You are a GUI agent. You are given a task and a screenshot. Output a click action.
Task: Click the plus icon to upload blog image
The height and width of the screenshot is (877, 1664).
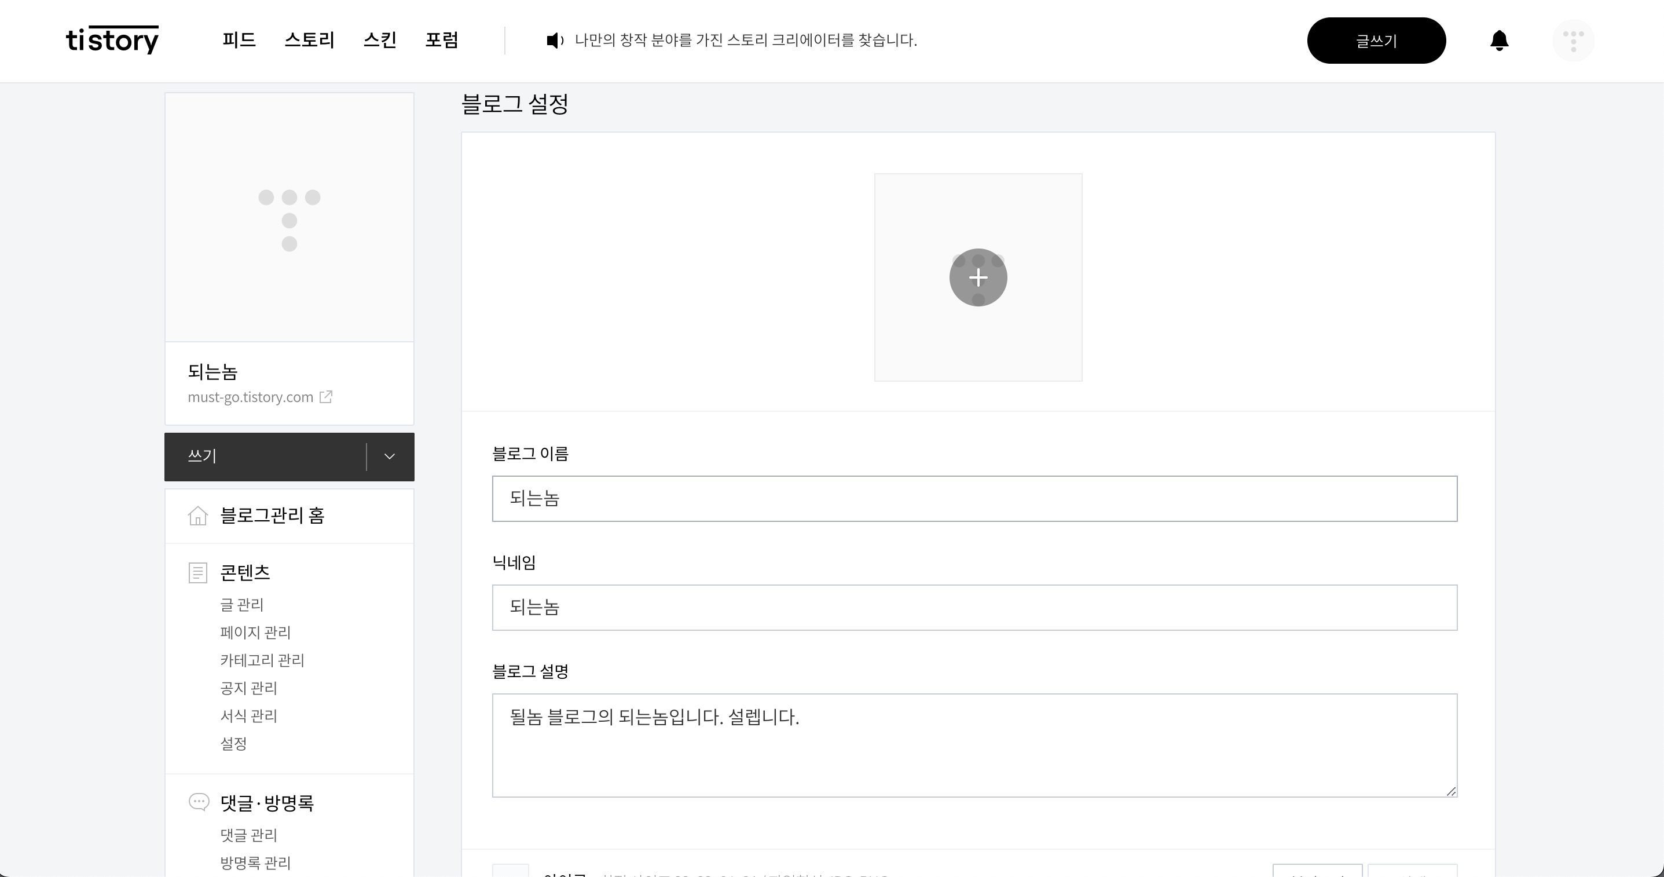point(978,277)
